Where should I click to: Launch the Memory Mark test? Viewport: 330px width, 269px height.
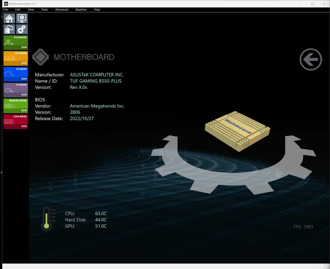pos(15,106)
